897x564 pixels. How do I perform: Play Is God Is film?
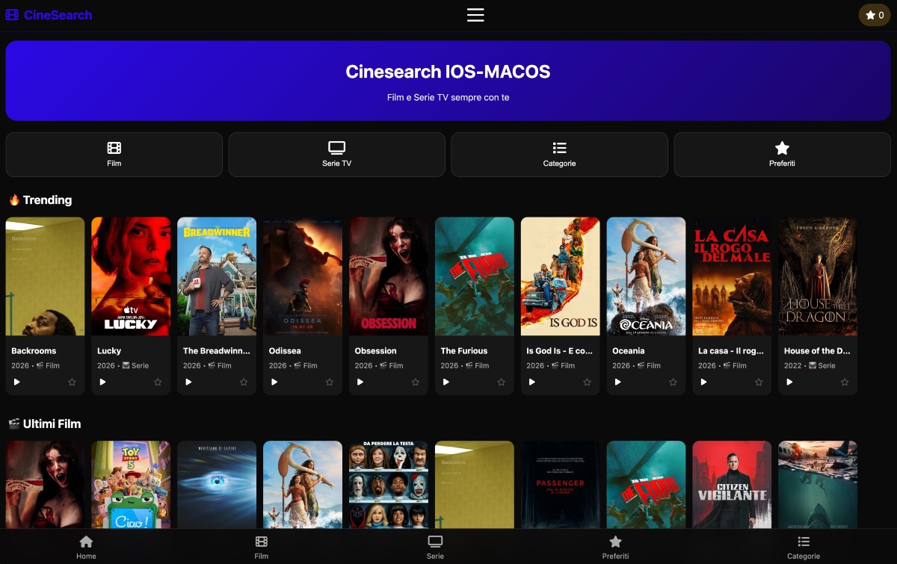click(532, 382)
